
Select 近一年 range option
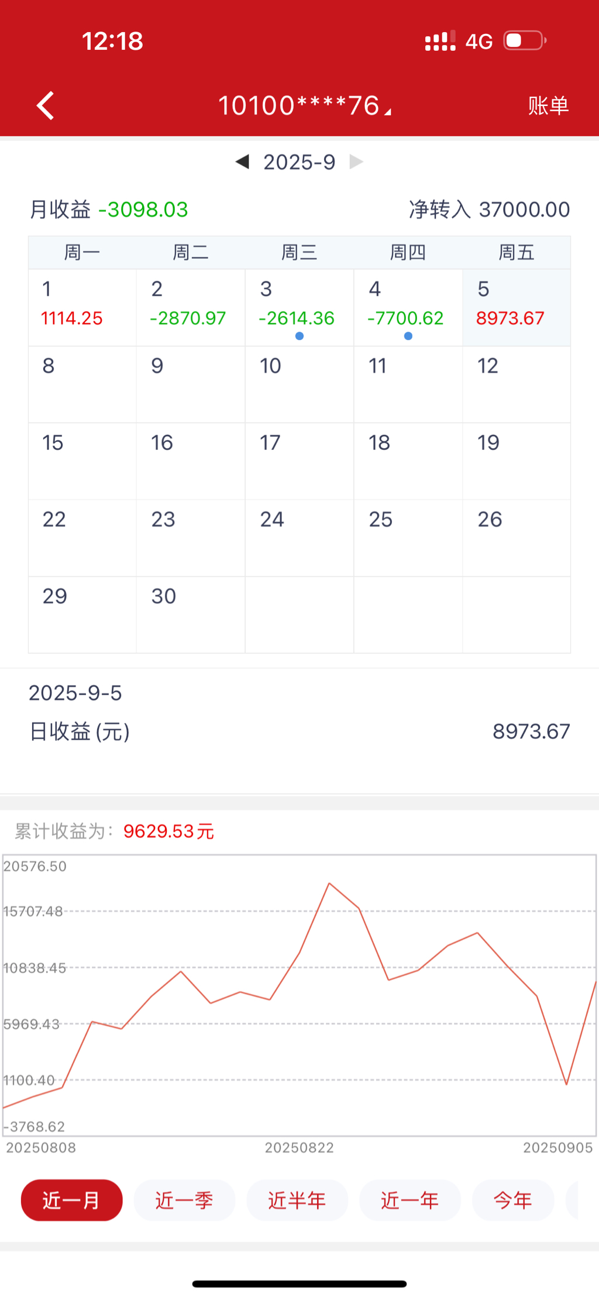(409, 1200)
